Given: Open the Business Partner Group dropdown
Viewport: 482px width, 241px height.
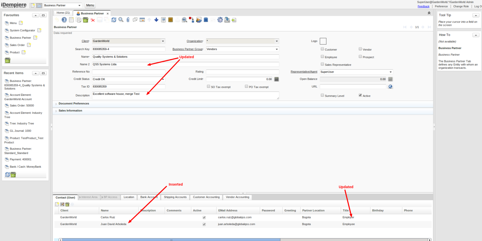Looking at the screenshot, I should click(x=277, y=49).
